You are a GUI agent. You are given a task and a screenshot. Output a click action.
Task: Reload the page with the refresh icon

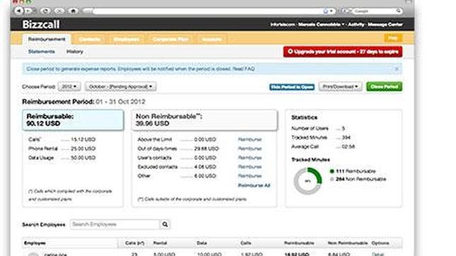45,11
